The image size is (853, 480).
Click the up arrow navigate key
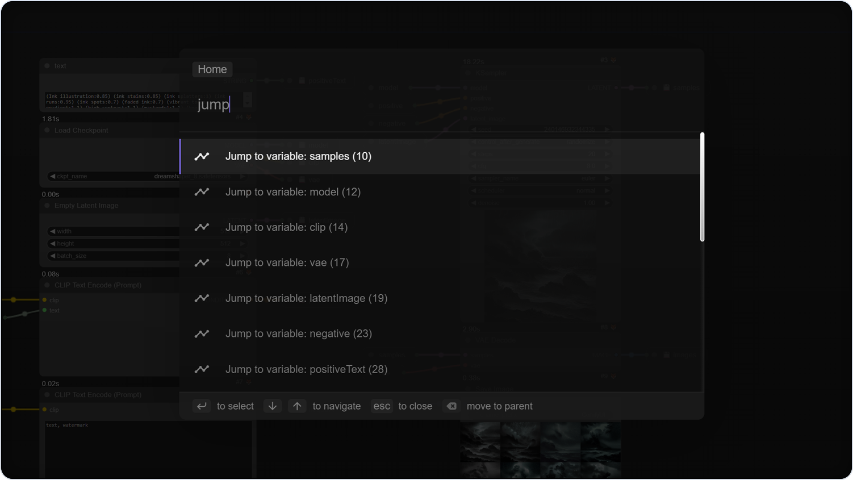click(x=297, y=406)
